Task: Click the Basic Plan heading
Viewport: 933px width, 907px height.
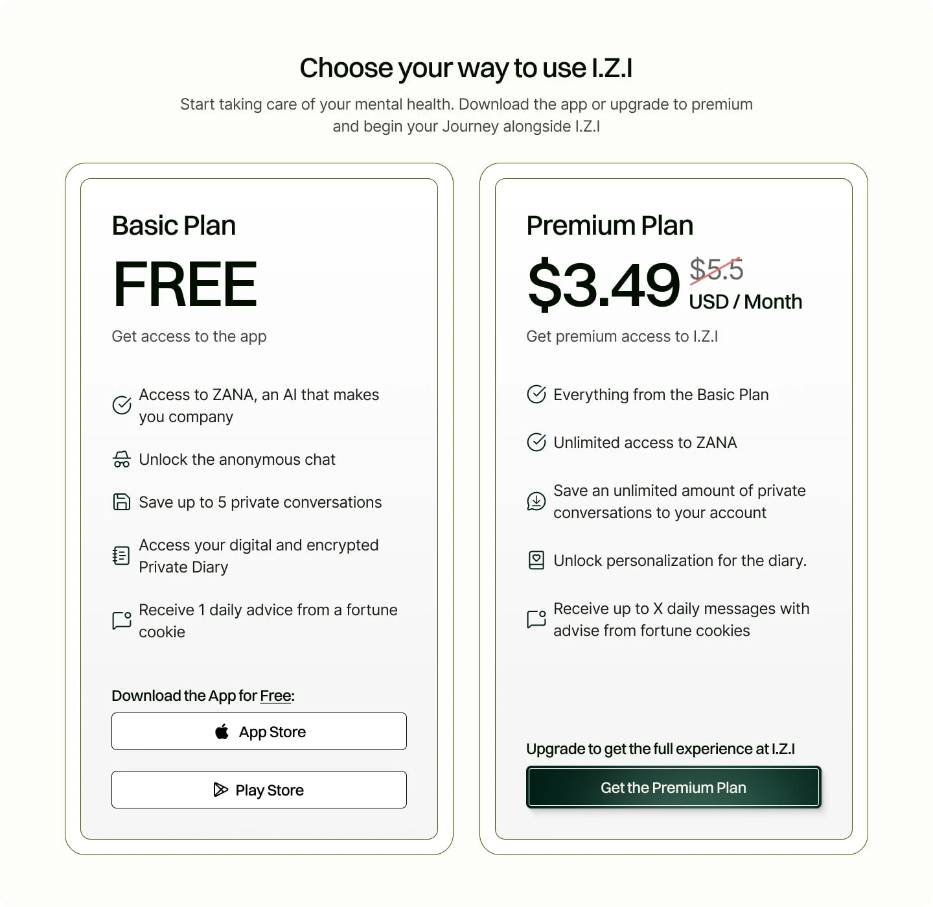Action: tap(174, 226)
